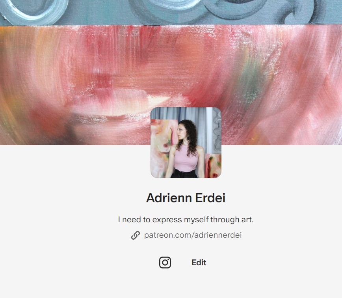Click the gray-blue strip atop cover image
The width and height of the screenshot is (342, 298).
(171, 13)
